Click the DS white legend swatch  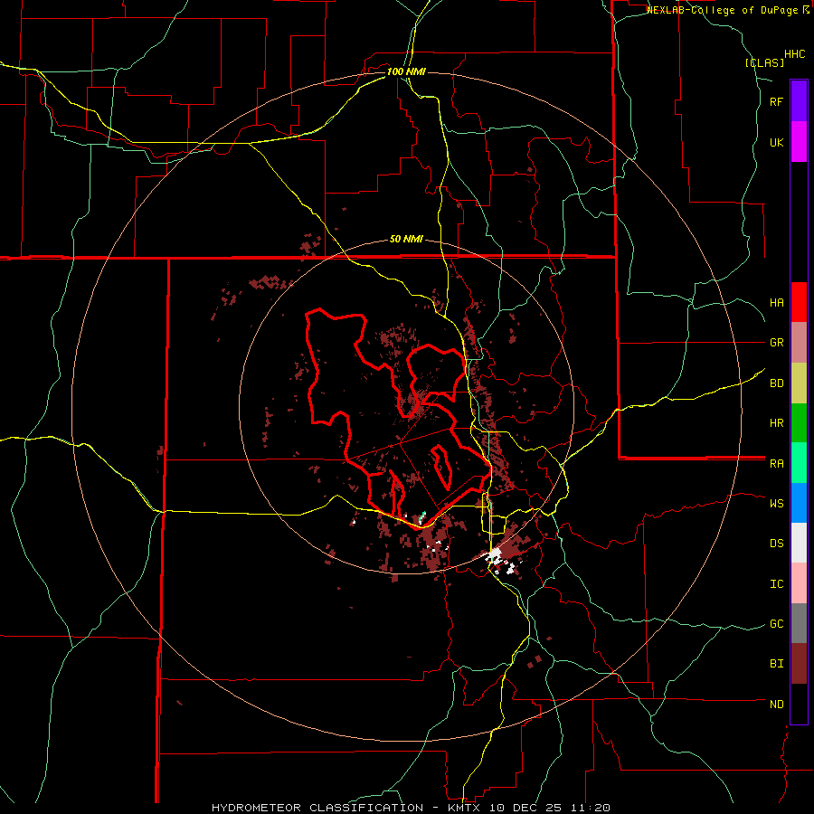[x=799, y=543]
